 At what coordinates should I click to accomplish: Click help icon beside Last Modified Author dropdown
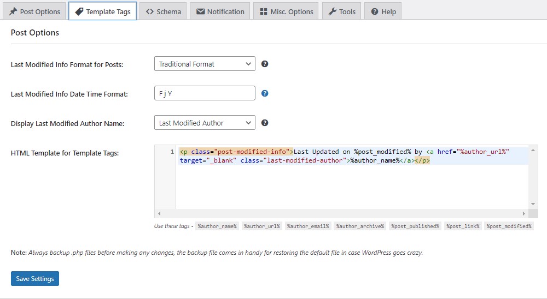tap(265, 123)
